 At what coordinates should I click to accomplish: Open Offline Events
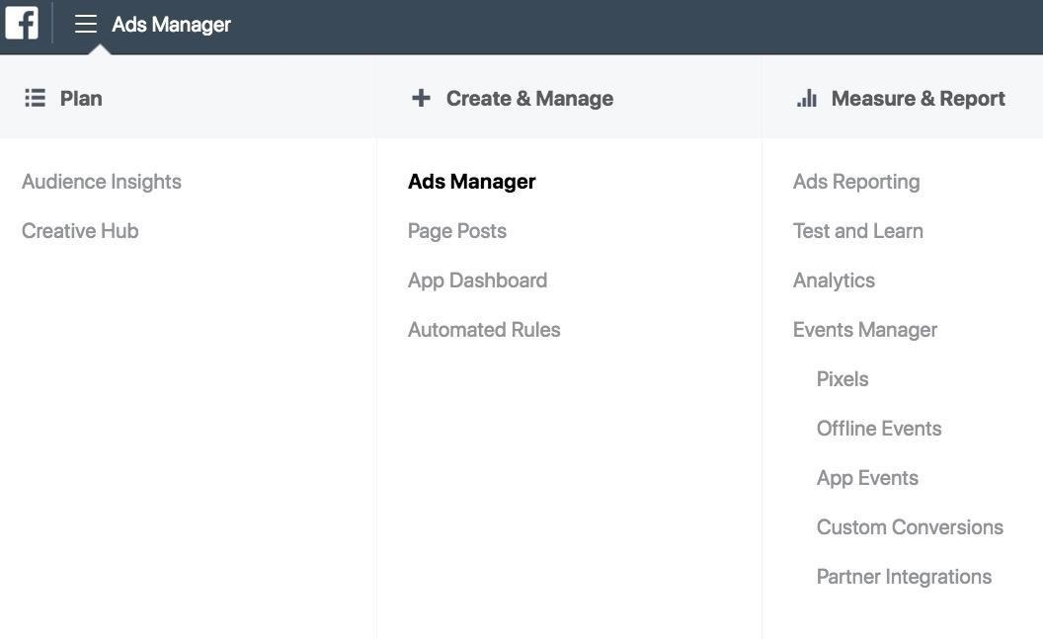878,429
